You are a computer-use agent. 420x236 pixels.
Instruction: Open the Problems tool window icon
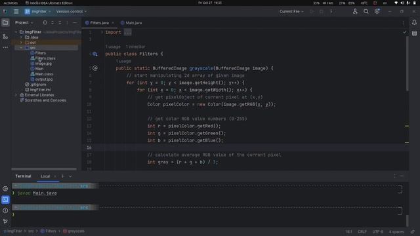click(5, 210)
